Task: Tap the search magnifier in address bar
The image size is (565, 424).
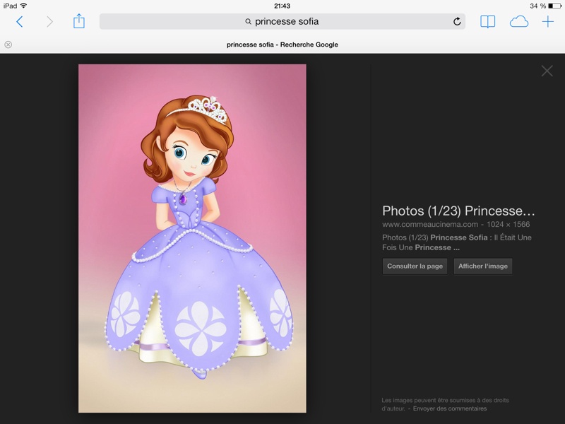Action: [249, 22]
